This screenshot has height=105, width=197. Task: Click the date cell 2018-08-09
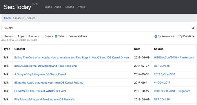tap(142, 99)
